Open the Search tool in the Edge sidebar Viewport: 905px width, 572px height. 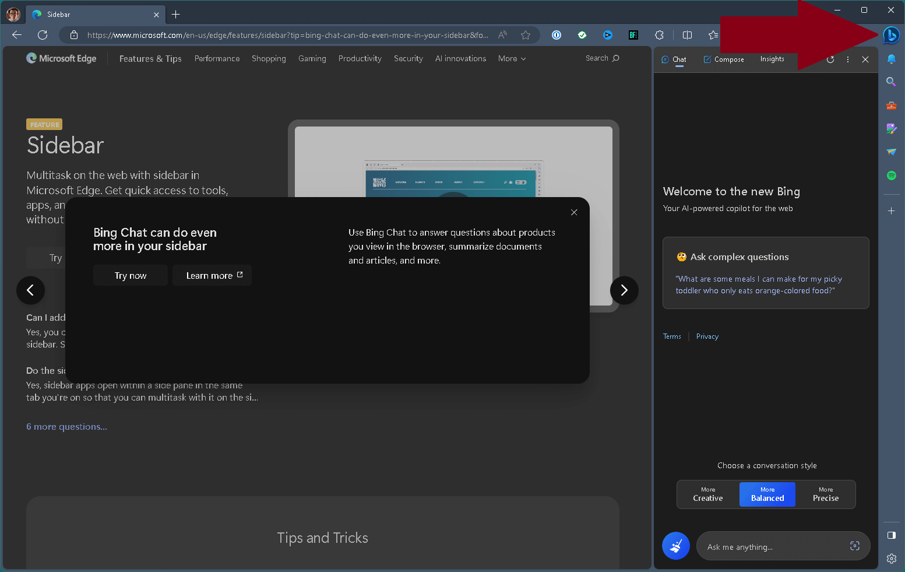pyautogui.click(x=891, y=82)
